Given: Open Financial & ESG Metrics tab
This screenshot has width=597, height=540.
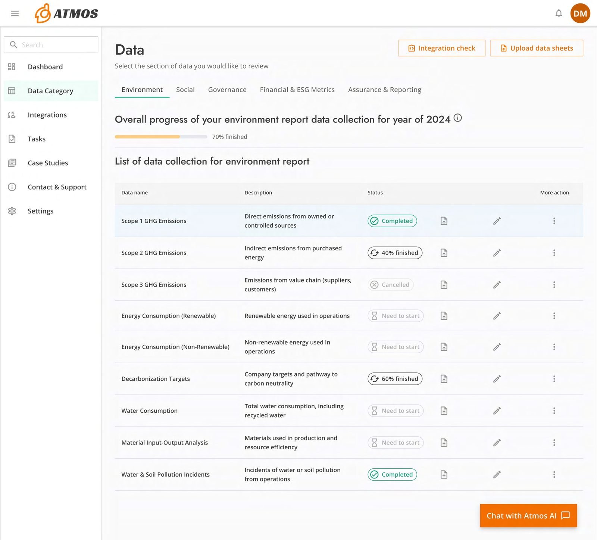Looking at the screenshot, I should click(297, 90).
